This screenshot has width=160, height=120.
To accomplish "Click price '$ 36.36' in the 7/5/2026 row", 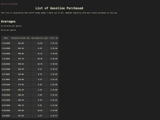I will (54, 59).
